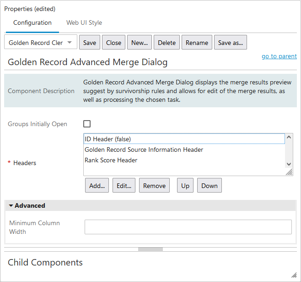Select the Configuration tab
Screen dimensions: 301x282
click(x=32, y=22)
